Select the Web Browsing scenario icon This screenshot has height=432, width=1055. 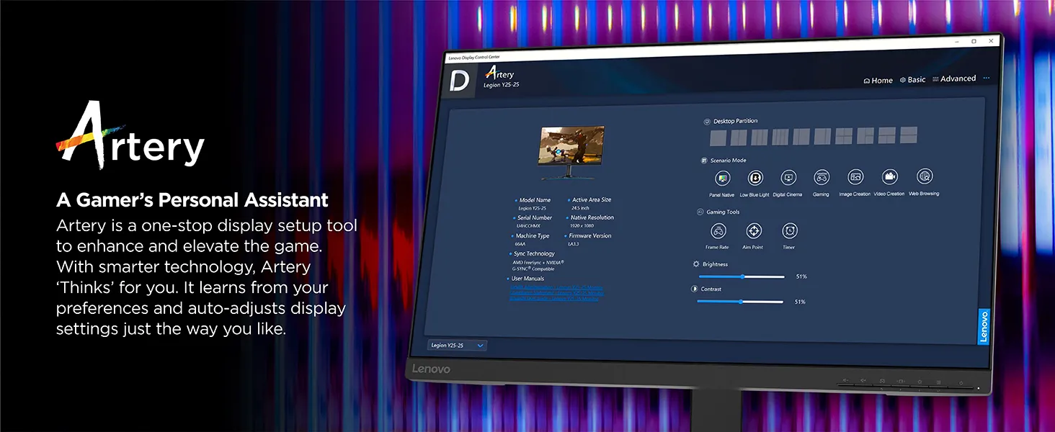click(925, 176)
